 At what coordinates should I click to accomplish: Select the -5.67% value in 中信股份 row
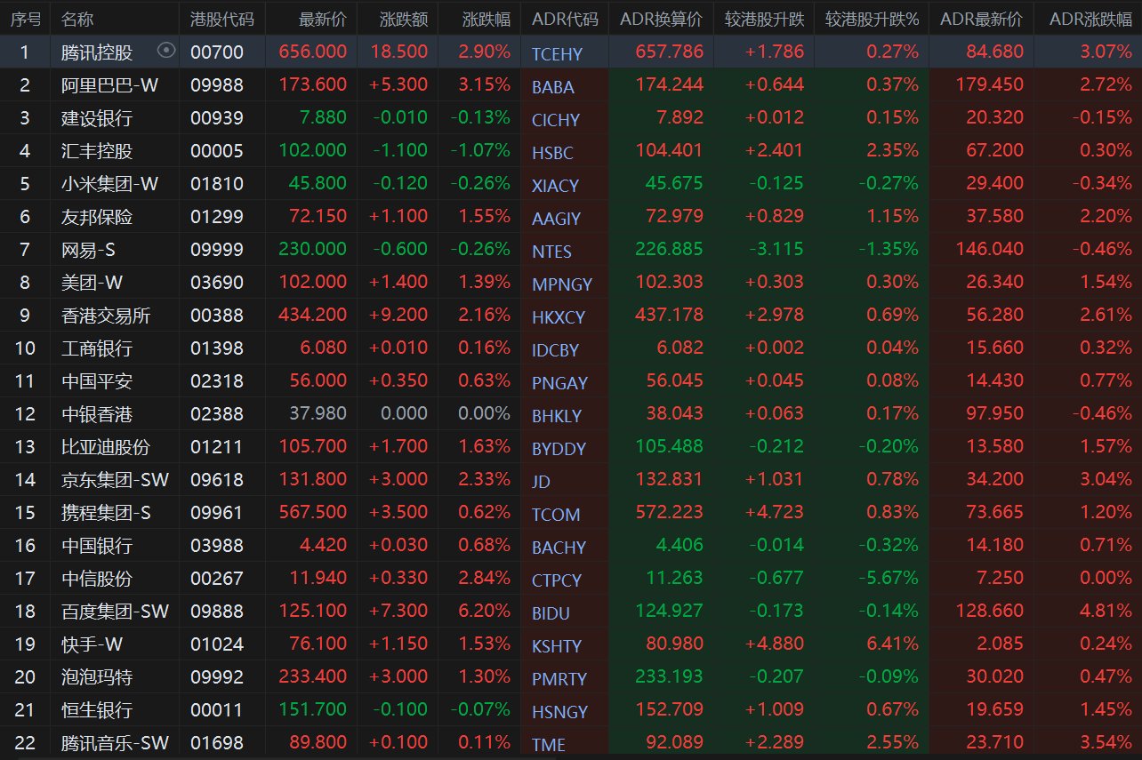(x=889, y=579)
